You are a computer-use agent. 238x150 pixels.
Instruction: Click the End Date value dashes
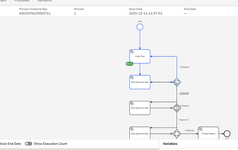(x=185, y=13)
